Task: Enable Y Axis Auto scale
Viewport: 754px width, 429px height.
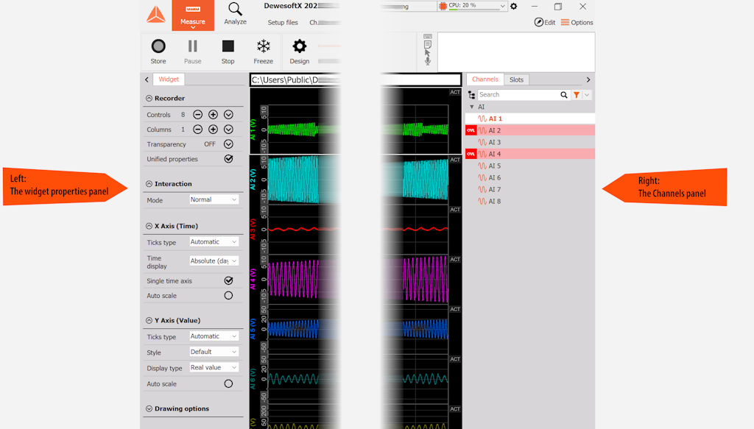Action: point(228,383)
